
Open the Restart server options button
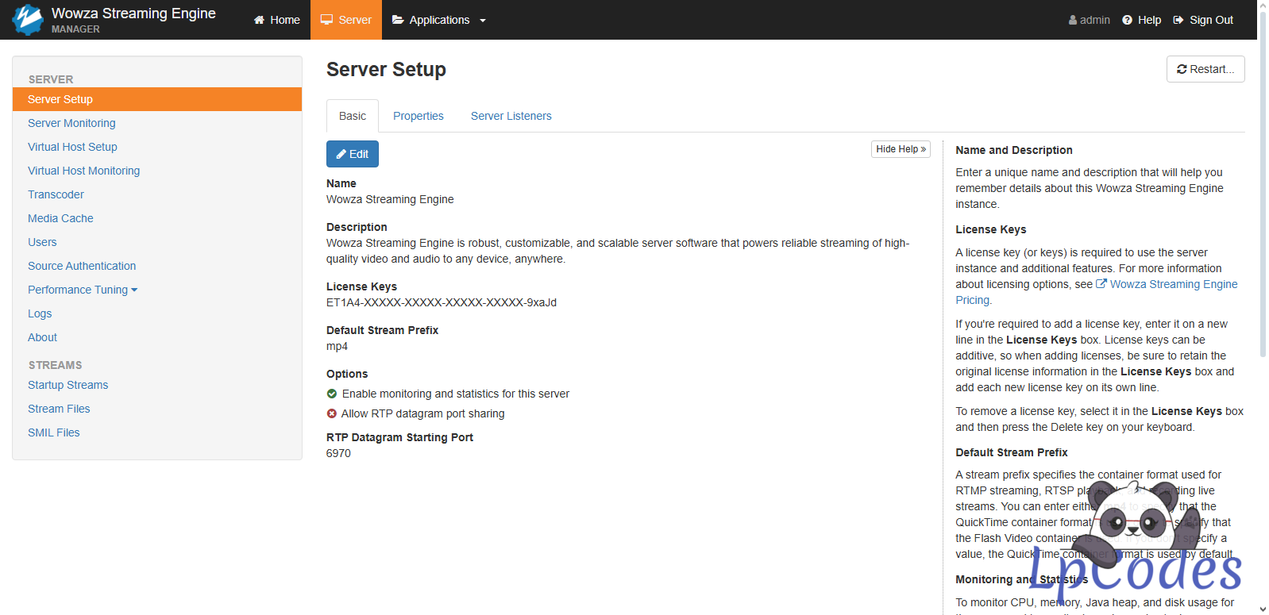1205,69
